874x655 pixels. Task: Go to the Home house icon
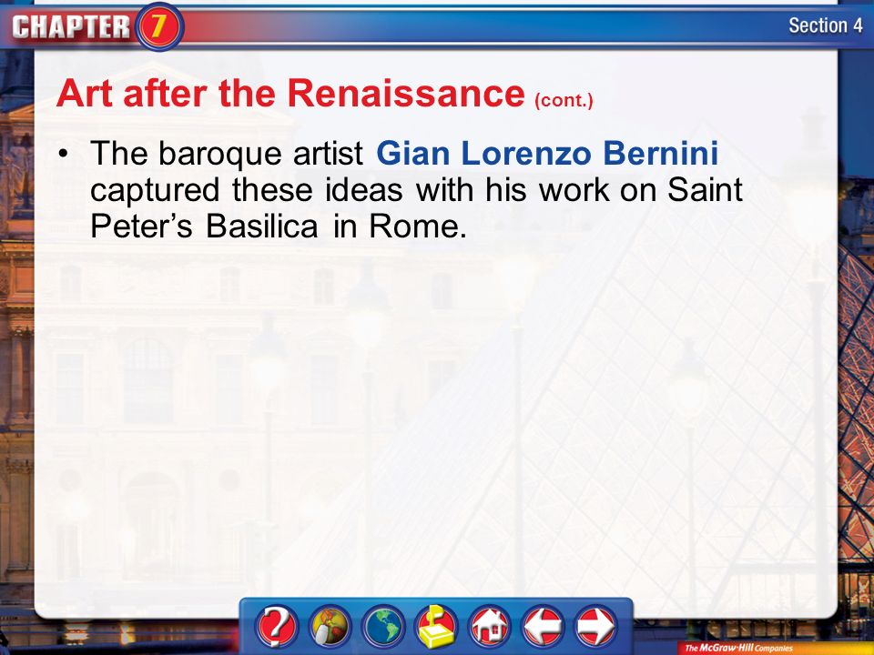[490, 626]
